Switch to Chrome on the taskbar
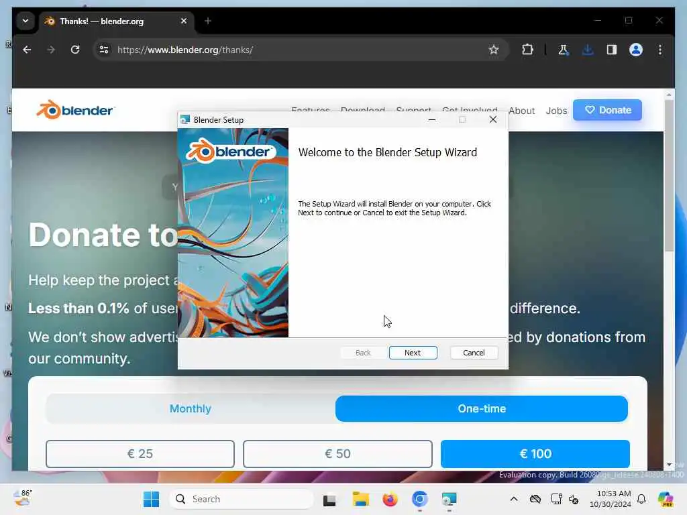The image size is (687, 515). tap(419, 499)
